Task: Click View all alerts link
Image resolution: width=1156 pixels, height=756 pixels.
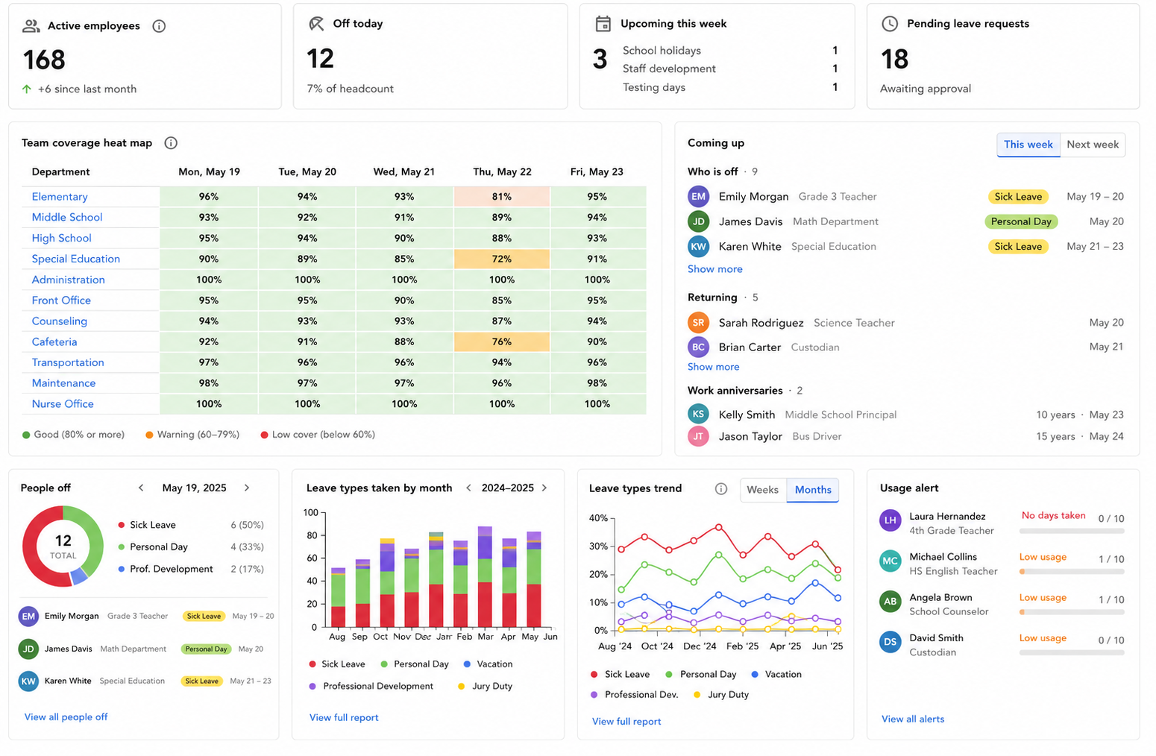Action: pyautogui.click(x=913, y=719)
